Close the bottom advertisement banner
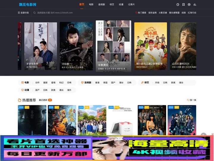 pyautogui.click(x=213, y=134)
